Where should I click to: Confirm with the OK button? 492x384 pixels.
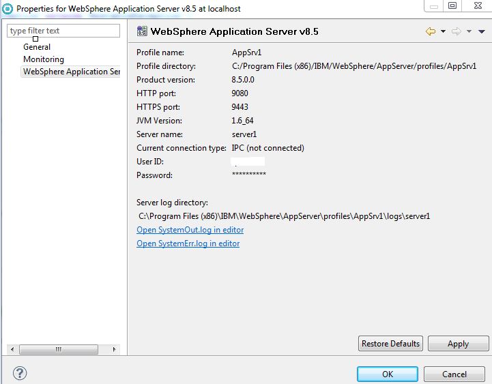click(x=388, y=374)
